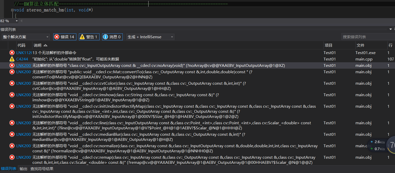Screen dimensions: 395x173
Task: Click the error icon of the convertTo row
Action: [x=12, y=72]
